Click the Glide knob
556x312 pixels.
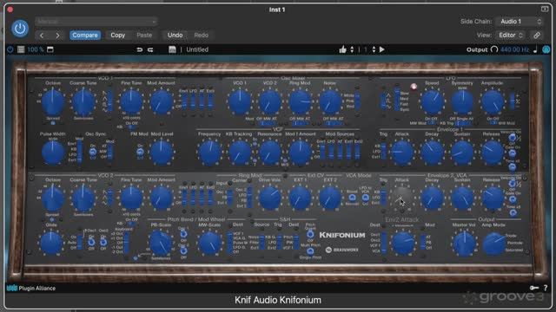tap(51, 244)
